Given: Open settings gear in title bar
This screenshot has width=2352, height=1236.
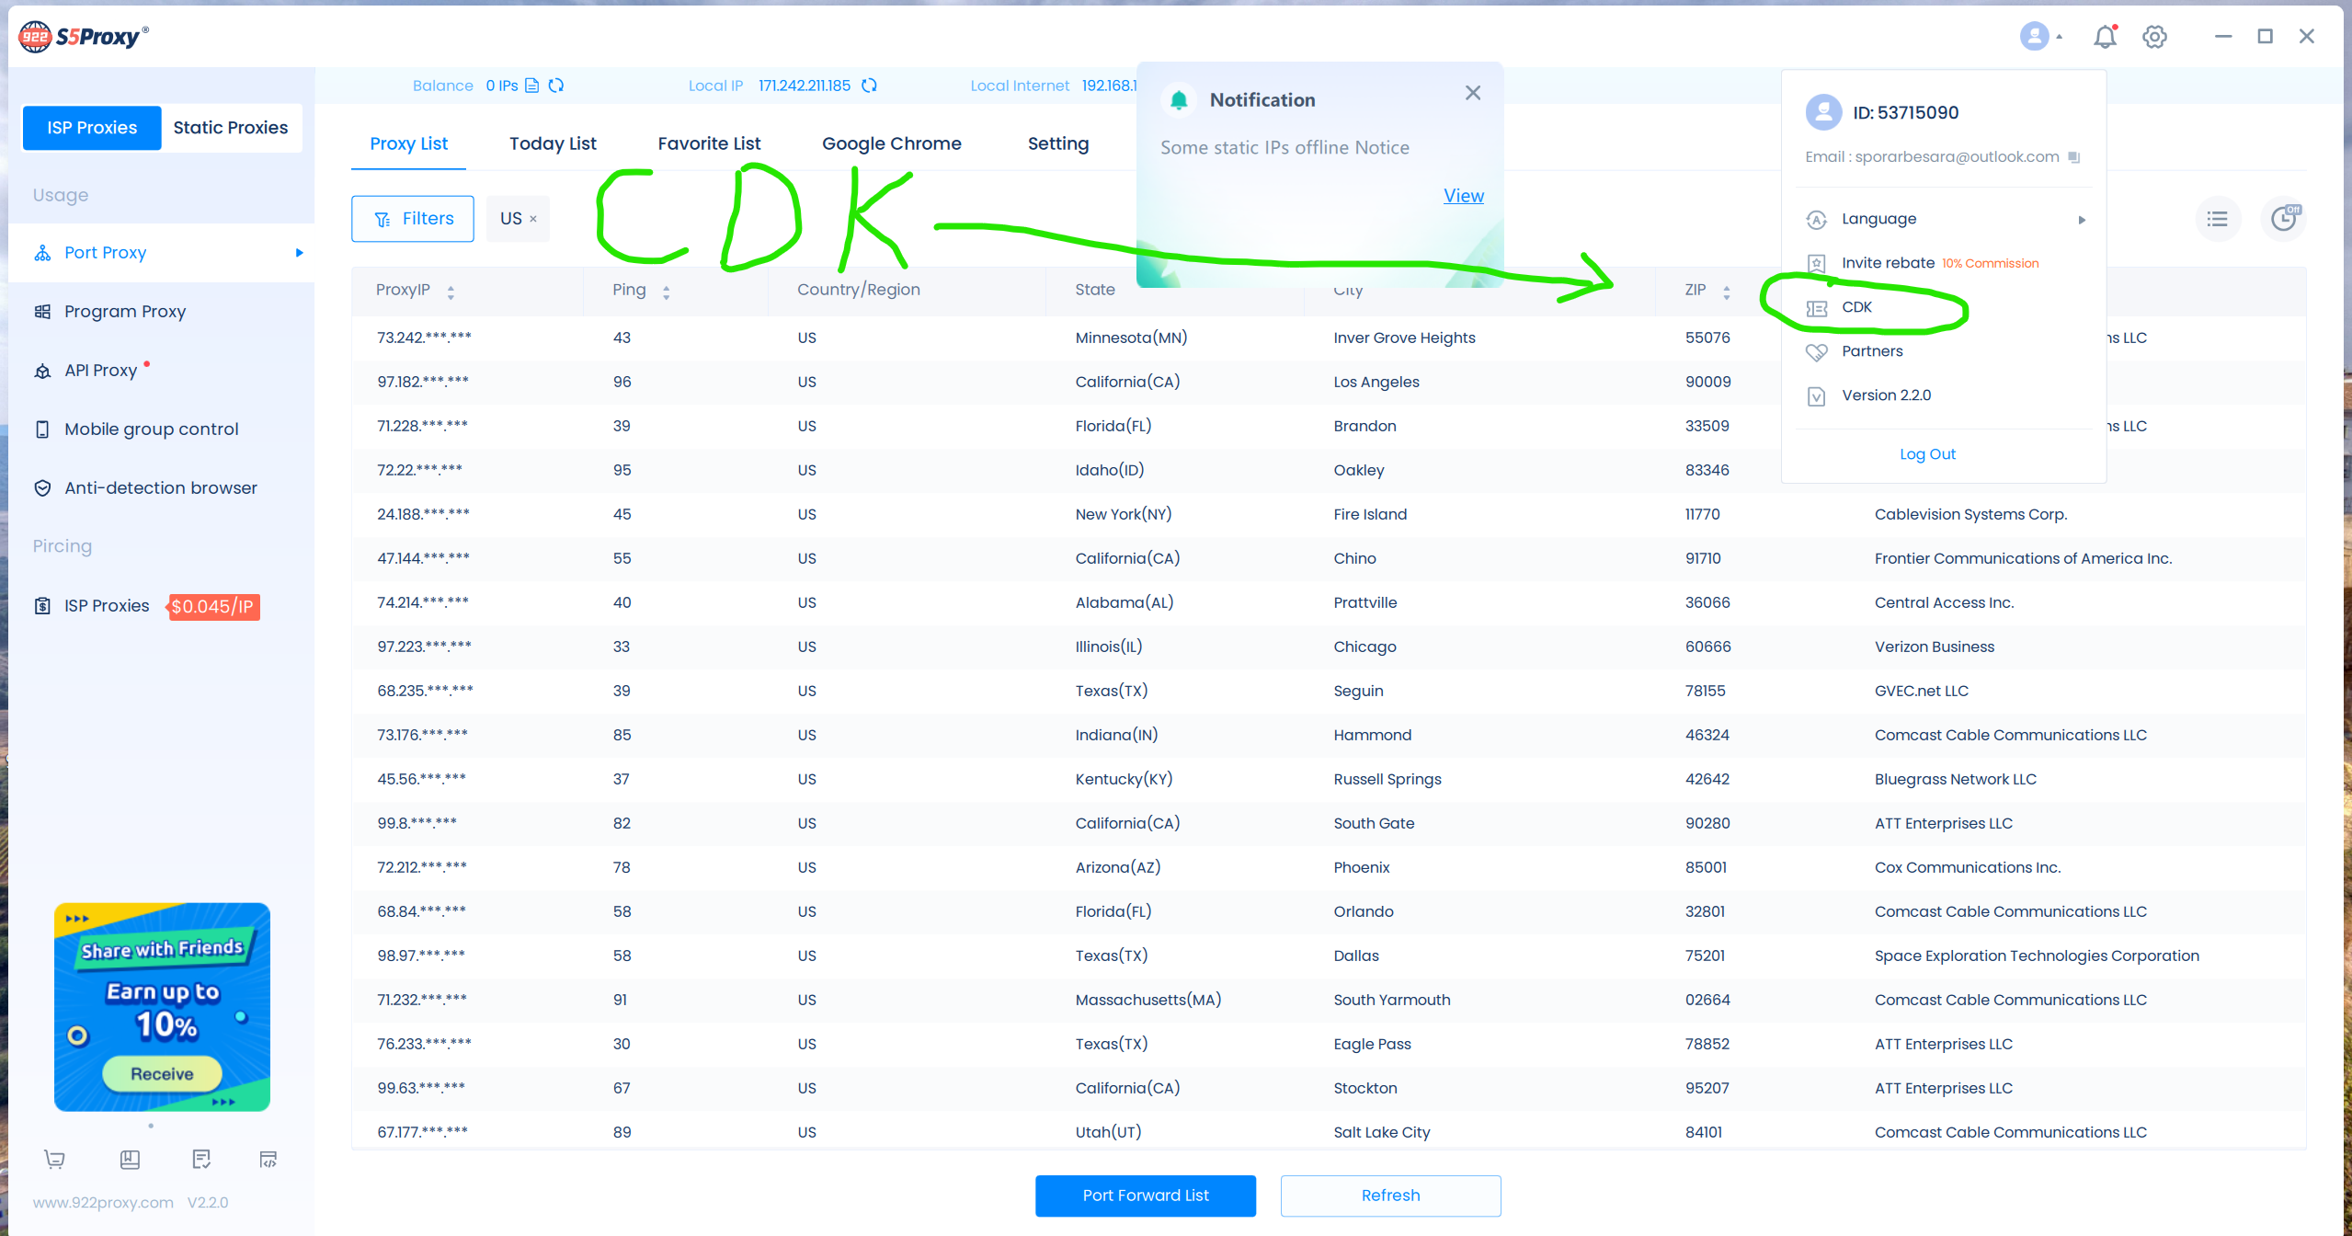Looking at the screenshot, I should (x=2154, y=37).
